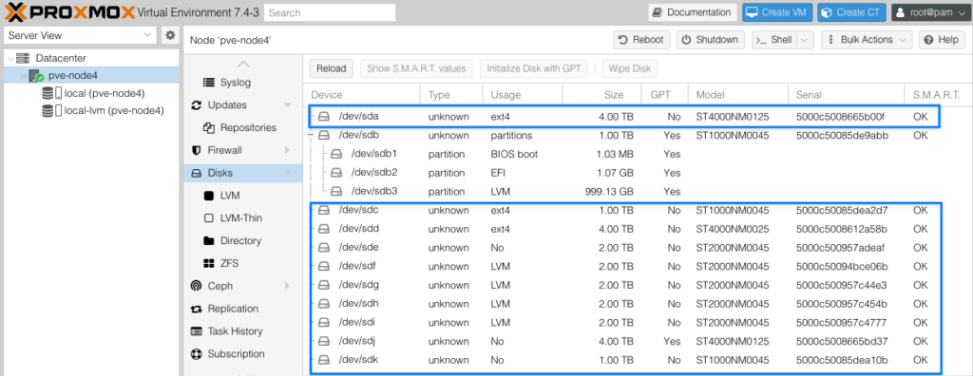Click the Shutdown button
The width and height of the screenshot is (973, 376).
(x=711, y=40)
